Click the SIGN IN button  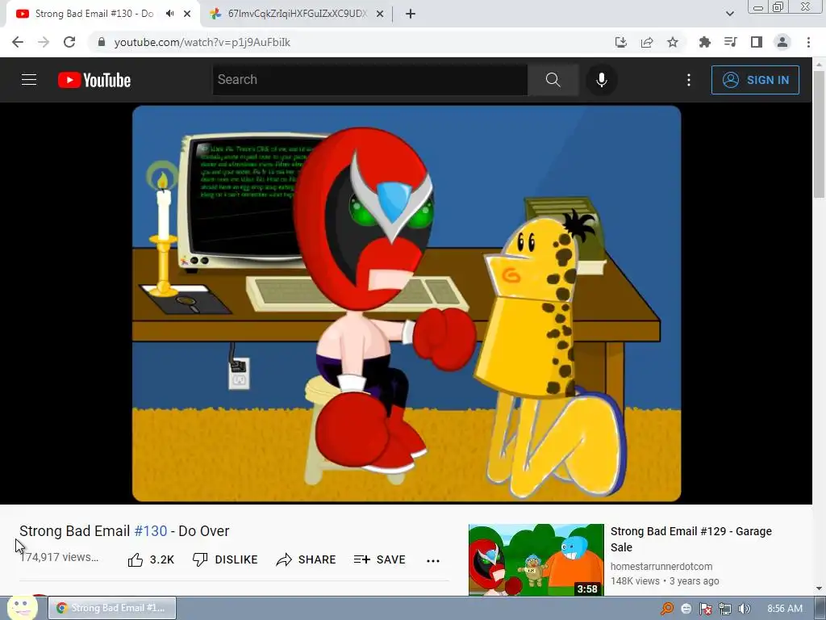pos(755,80)
